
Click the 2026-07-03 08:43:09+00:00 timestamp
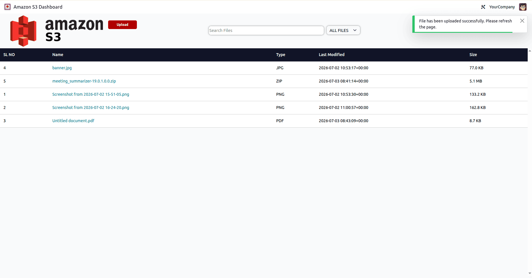click(344, 121)
